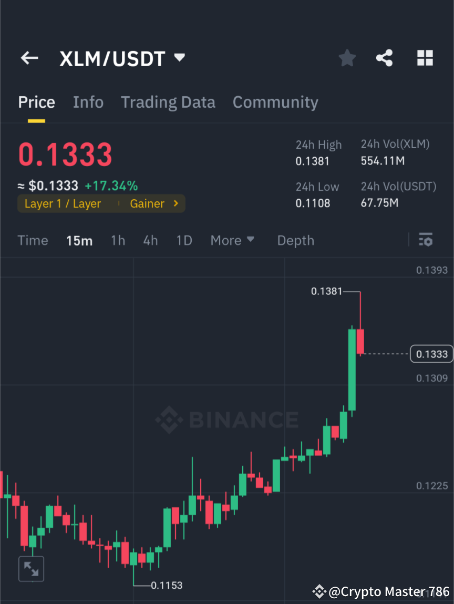The height and width of the screenshot is (604, 454).
Task: Enable the 1D candle interval
Action: 184,240
